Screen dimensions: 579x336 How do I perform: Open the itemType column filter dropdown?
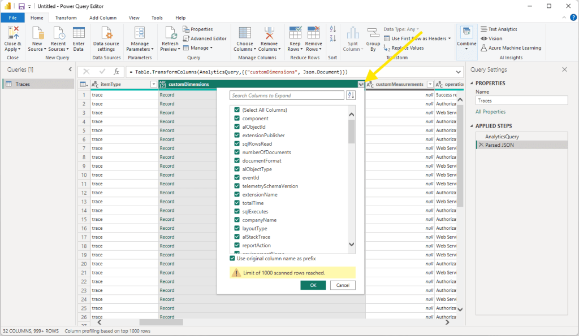[153, 84]
